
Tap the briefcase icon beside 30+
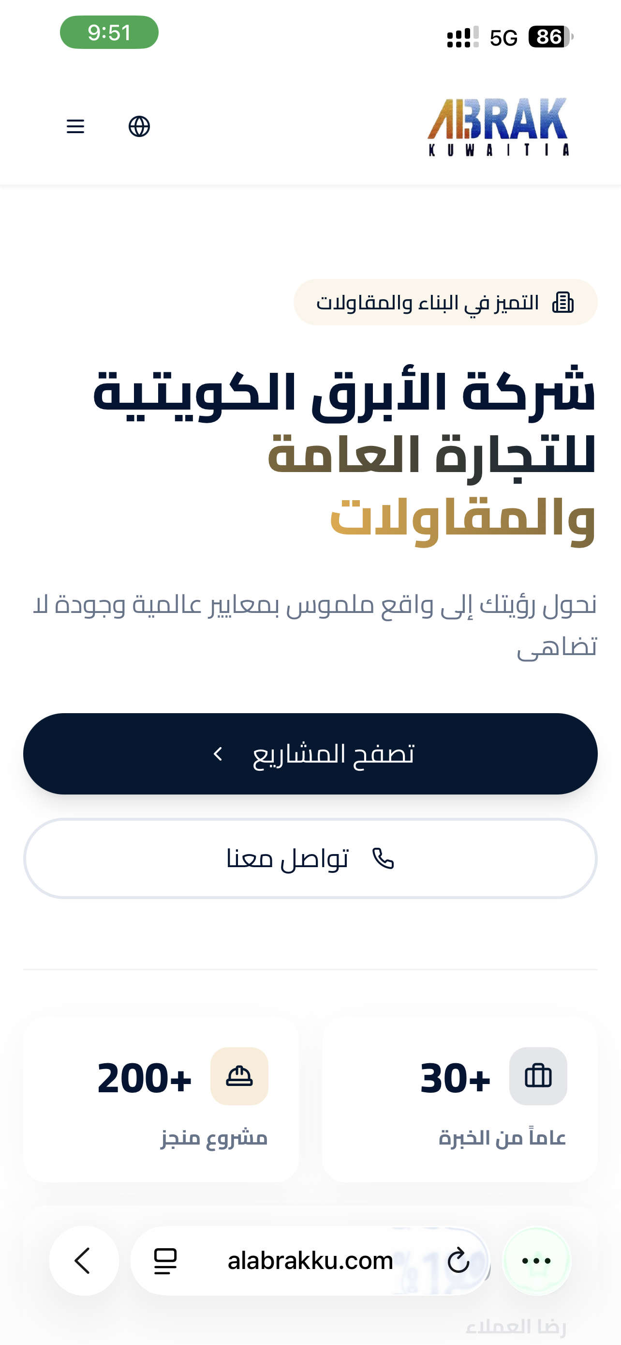point(538,1076)
